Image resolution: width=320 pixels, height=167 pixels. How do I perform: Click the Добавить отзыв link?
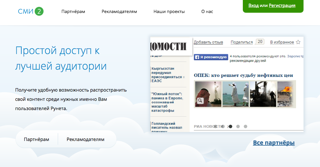coord(208,42)
